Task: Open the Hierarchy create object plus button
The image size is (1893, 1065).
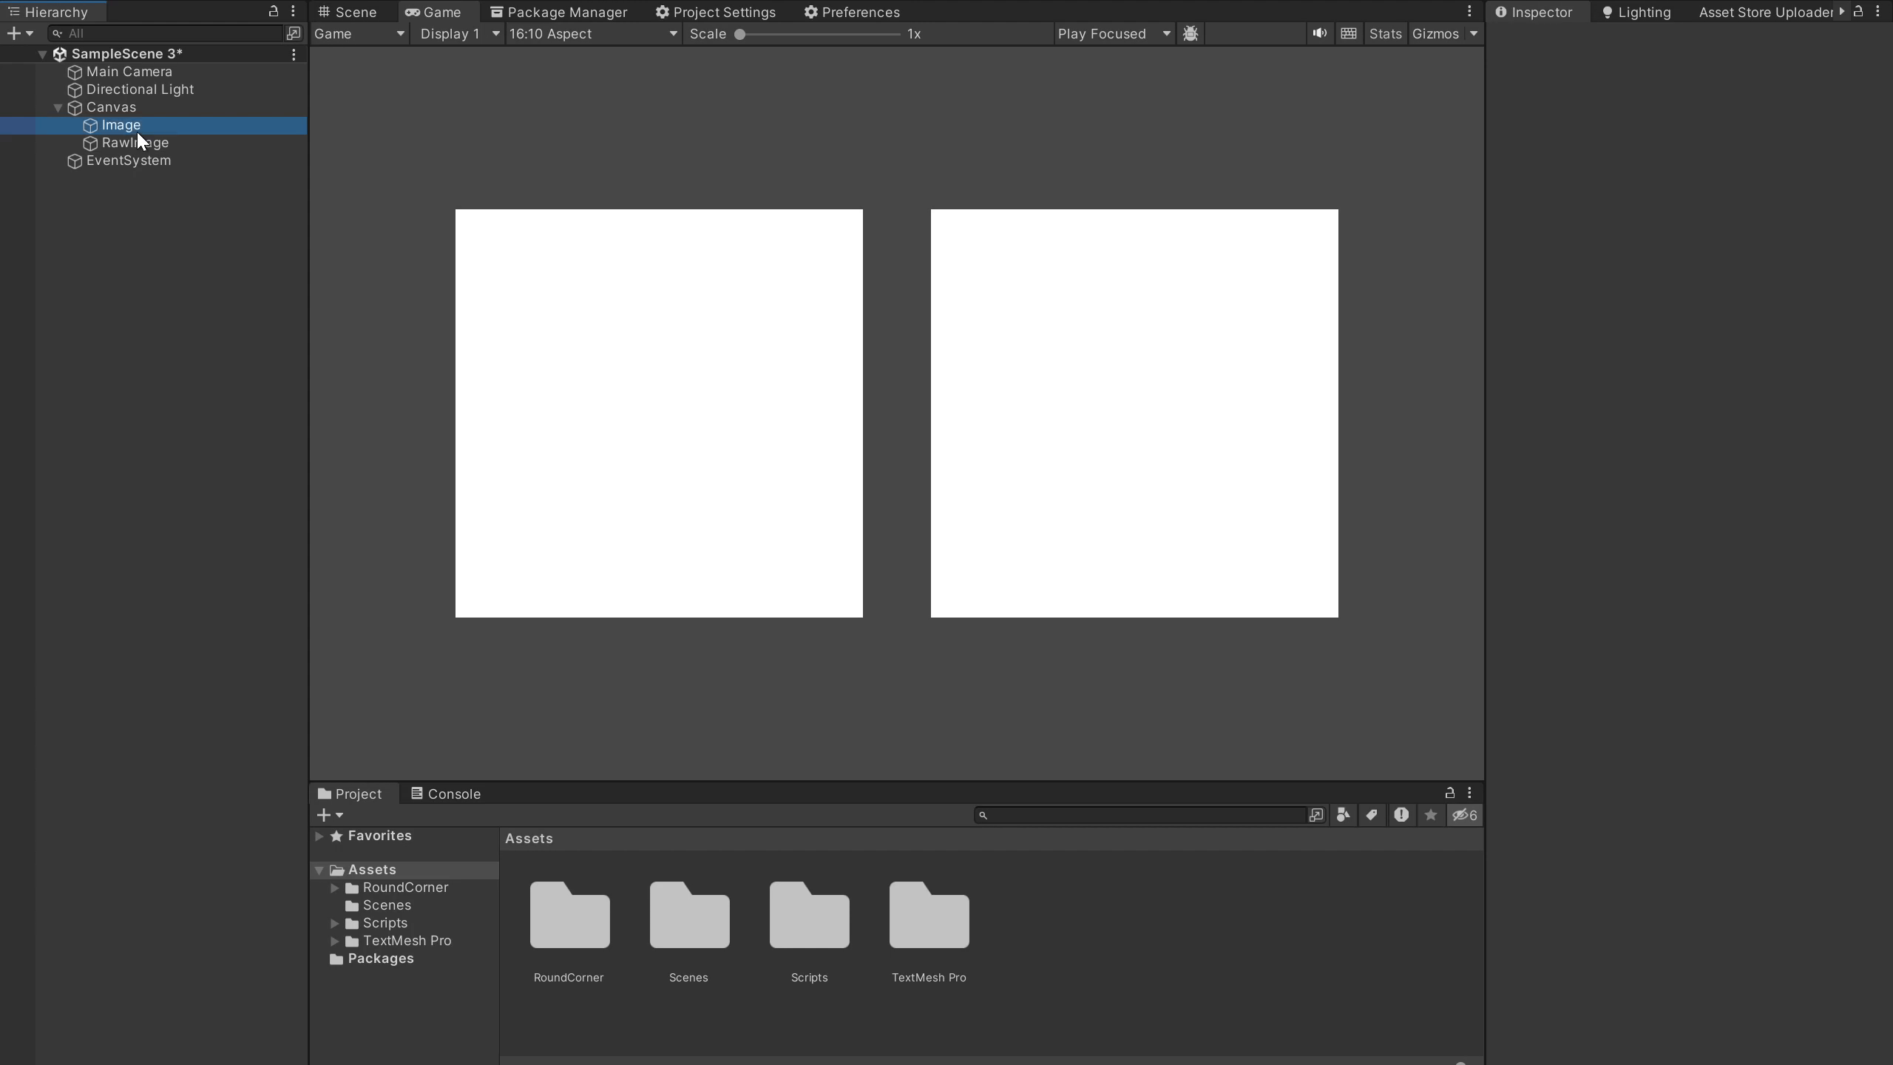Action: tap(19, 33)
